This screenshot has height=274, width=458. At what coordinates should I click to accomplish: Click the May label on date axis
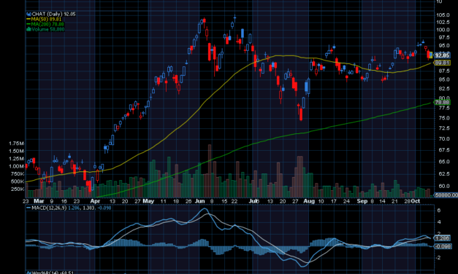pos(148,201)
